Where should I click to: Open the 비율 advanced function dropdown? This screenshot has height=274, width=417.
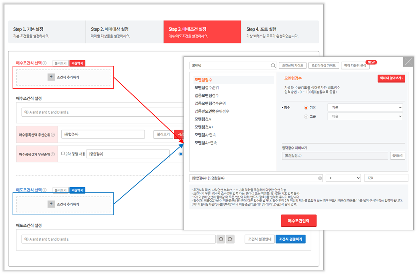(x=365, y=116)
